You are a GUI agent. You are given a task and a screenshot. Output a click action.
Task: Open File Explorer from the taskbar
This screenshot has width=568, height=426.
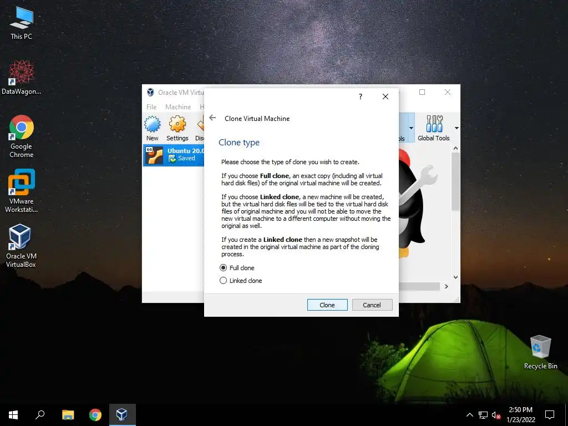(68, 415)
